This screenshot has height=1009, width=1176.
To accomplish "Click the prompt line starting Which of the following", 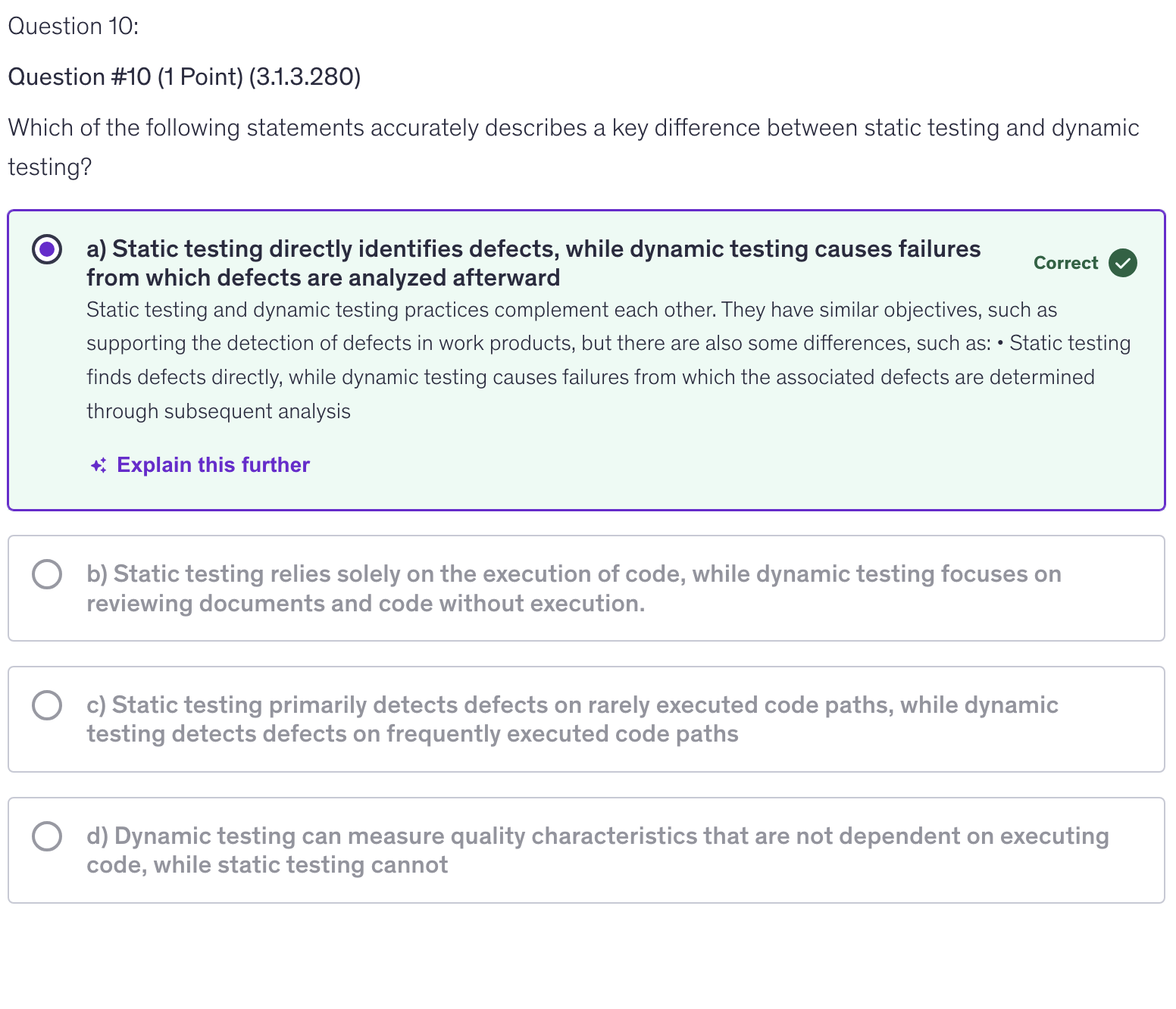I will (x=573, y=128).
